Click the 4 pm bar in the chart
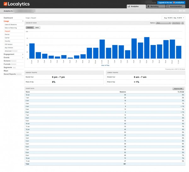Screen dimensions: 189x172 pyautogui.click(x=134, y=49)
